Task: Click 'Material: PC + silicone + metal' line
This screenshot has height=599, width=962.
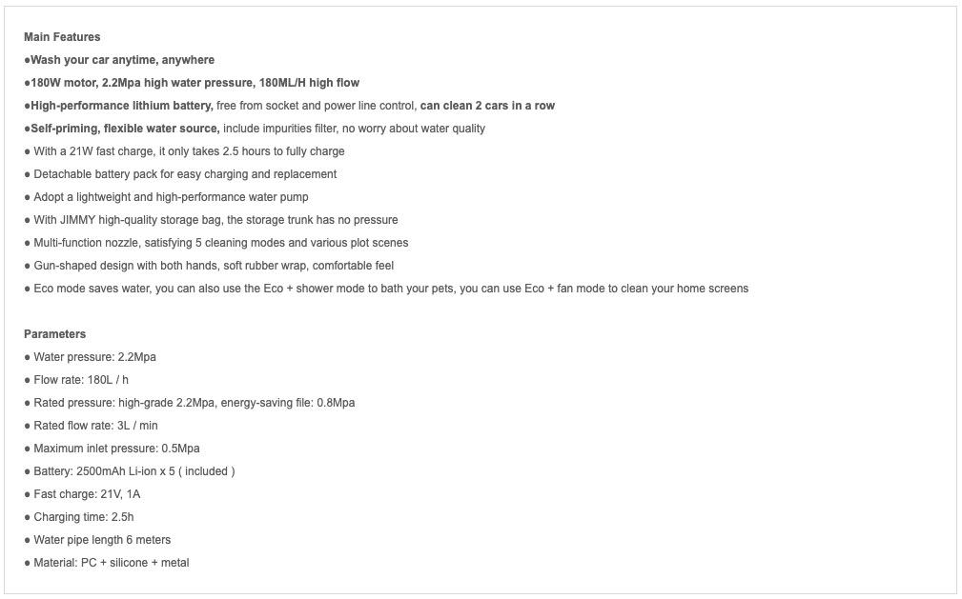Action: pyautogui.click(x=111, y=563)
